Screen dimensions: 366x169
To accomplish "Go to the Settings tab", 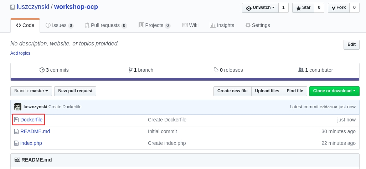I will click(257, 25).
